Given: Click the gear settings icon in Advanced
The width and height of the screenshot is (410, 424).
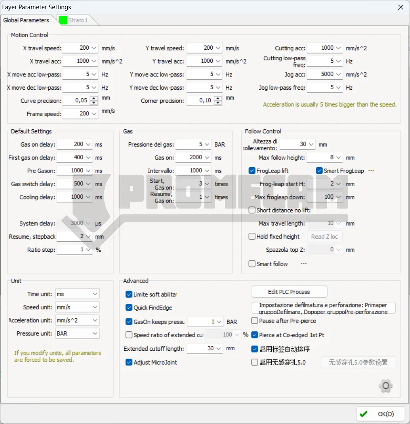Looking at the screenshot, I should click(x=385, y=385).
